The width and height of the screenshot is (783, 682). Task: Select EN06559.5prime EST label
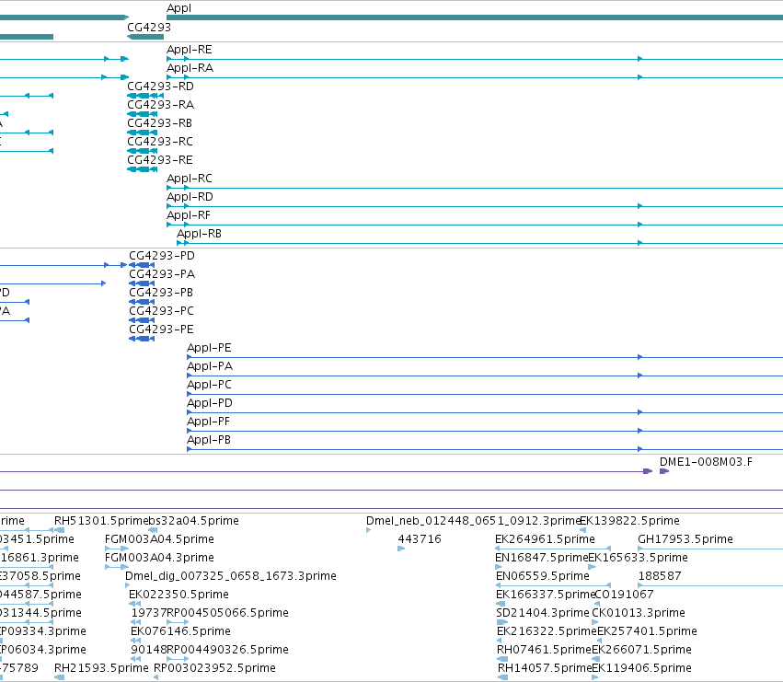click(543, 576)
